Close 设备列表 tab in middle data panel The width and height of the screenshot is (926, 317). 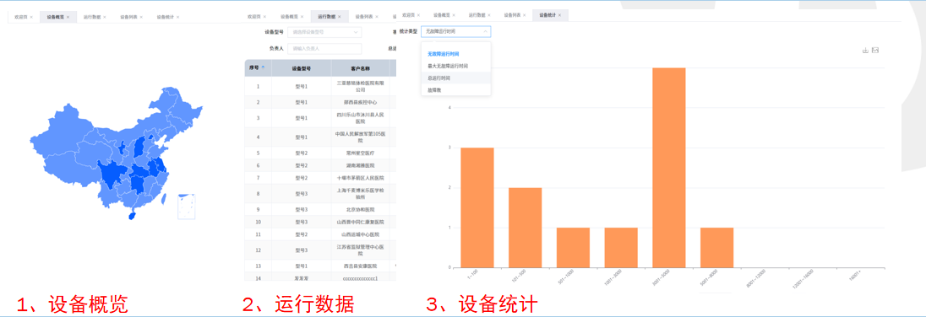tap(376, 17)
